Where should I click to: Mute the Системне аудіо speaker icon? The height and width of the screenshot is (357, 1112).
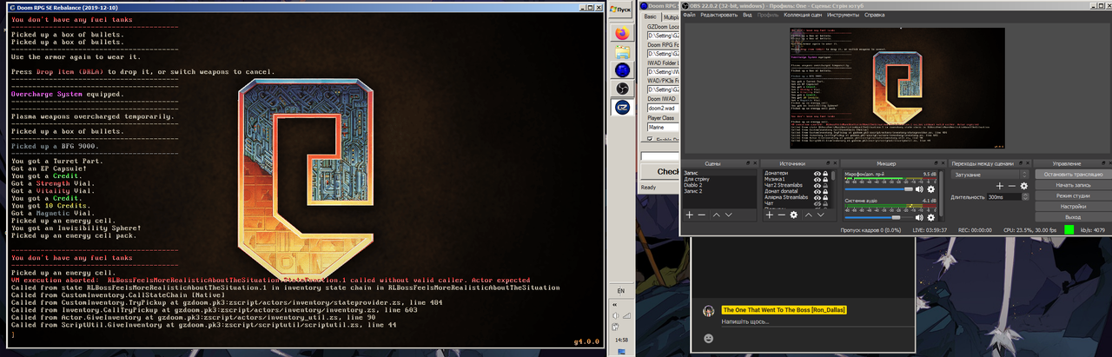[x=919, y=217]
